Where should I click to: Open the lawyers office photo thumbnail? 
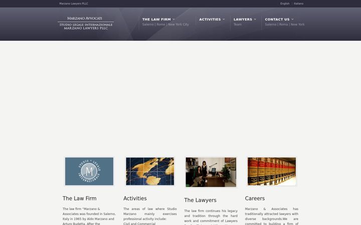[x=211, y=172]
